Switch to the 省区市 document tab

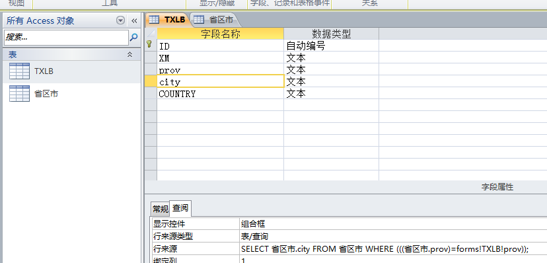(x=215, y=20)
